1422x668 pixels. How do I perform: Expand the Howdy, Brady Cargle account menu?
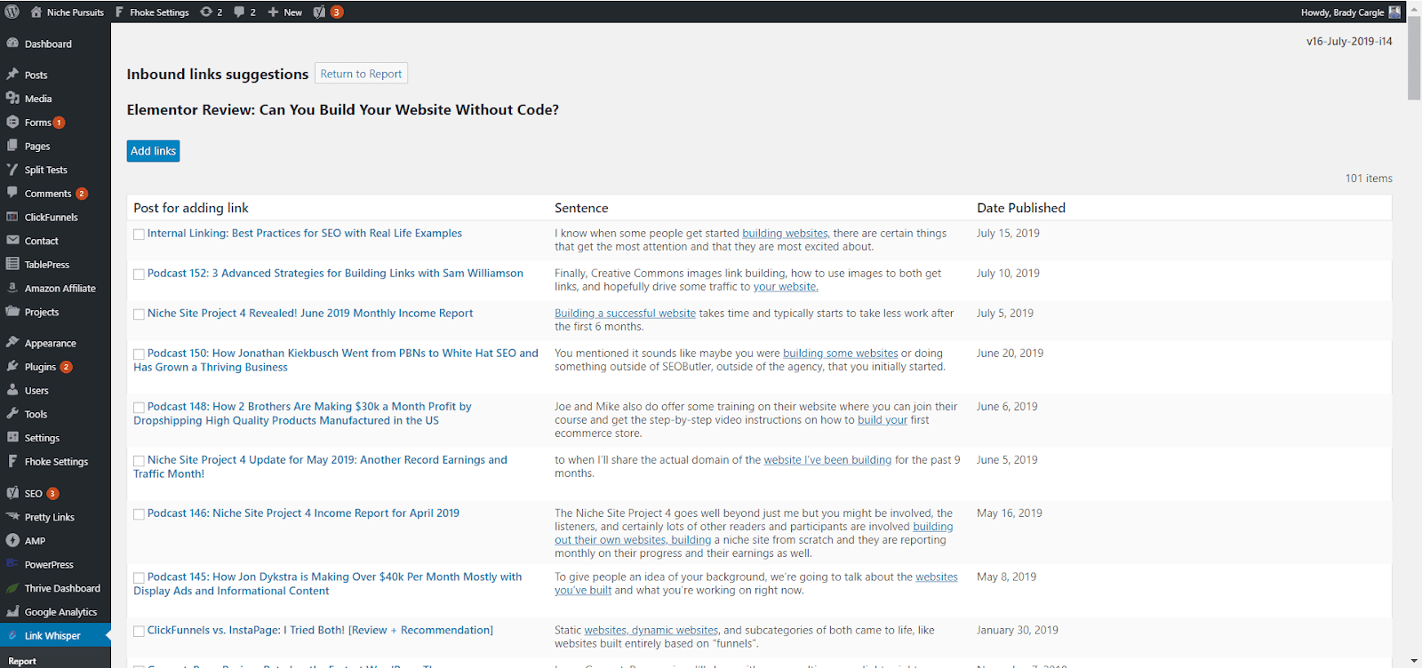click(1342, 12)
